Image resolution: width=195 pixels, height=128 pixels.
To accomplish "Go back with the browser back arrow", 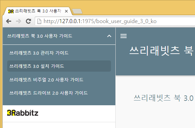I will (9, 21).
